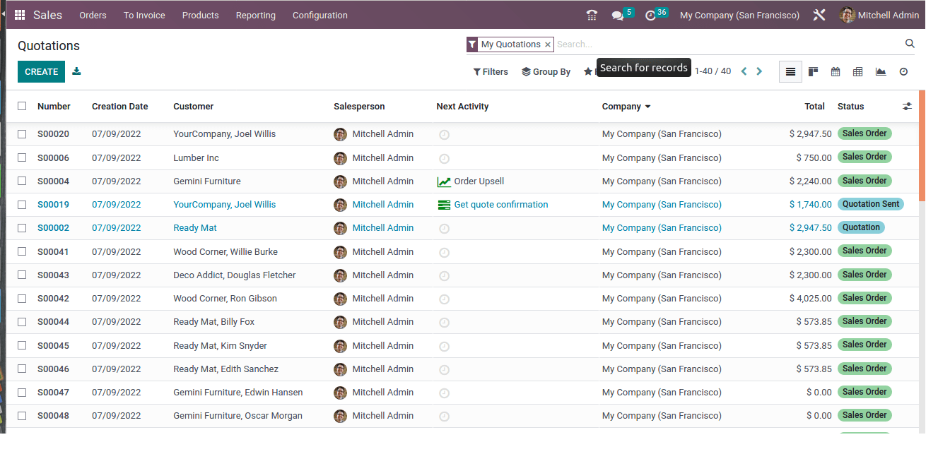Check the box for order S00020
The image size is (938, 454).
coord(22,133)
